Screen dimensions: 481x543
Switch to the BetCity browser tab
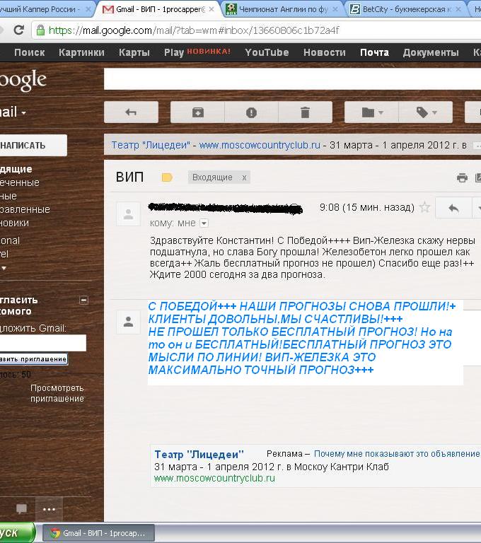405,9
